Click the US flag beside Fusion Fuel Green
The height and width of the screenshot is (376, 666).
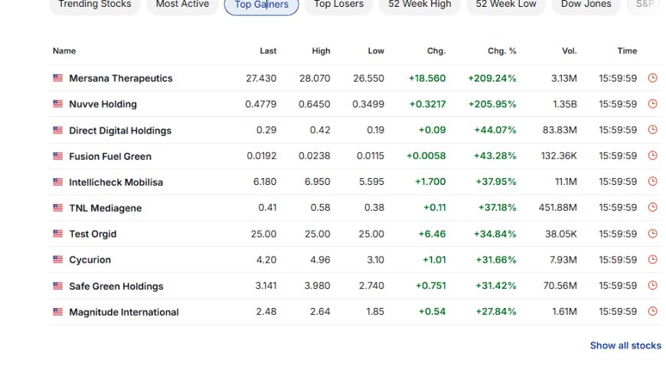point(57,156)
